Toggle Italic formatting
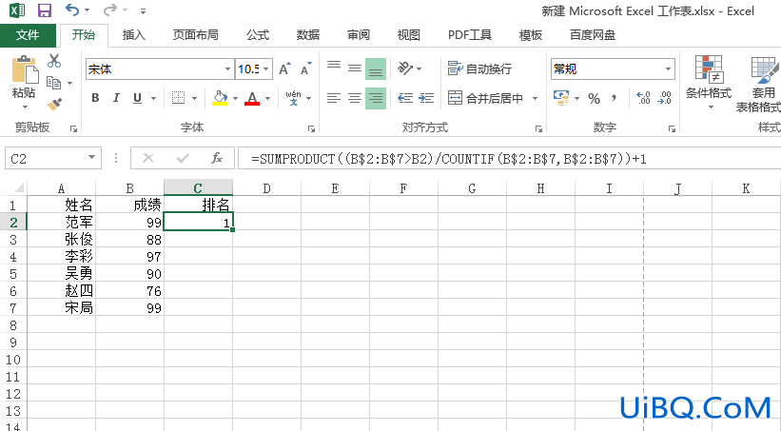Image resolution: width=781 pixels, height=431 pixels. (116, 98)
